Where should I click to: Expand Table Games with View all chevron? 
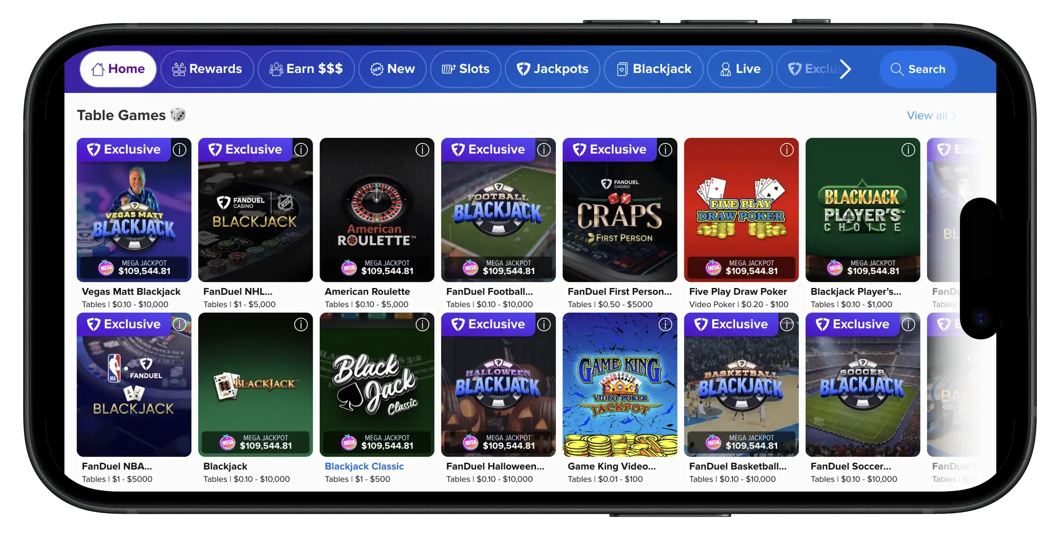coord(954,115)
